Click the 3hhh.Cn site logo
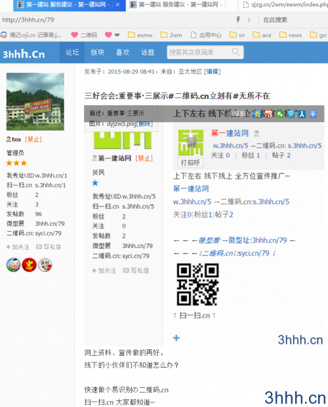The height and width of the screenshot is (407, 328). click(24, 54)
